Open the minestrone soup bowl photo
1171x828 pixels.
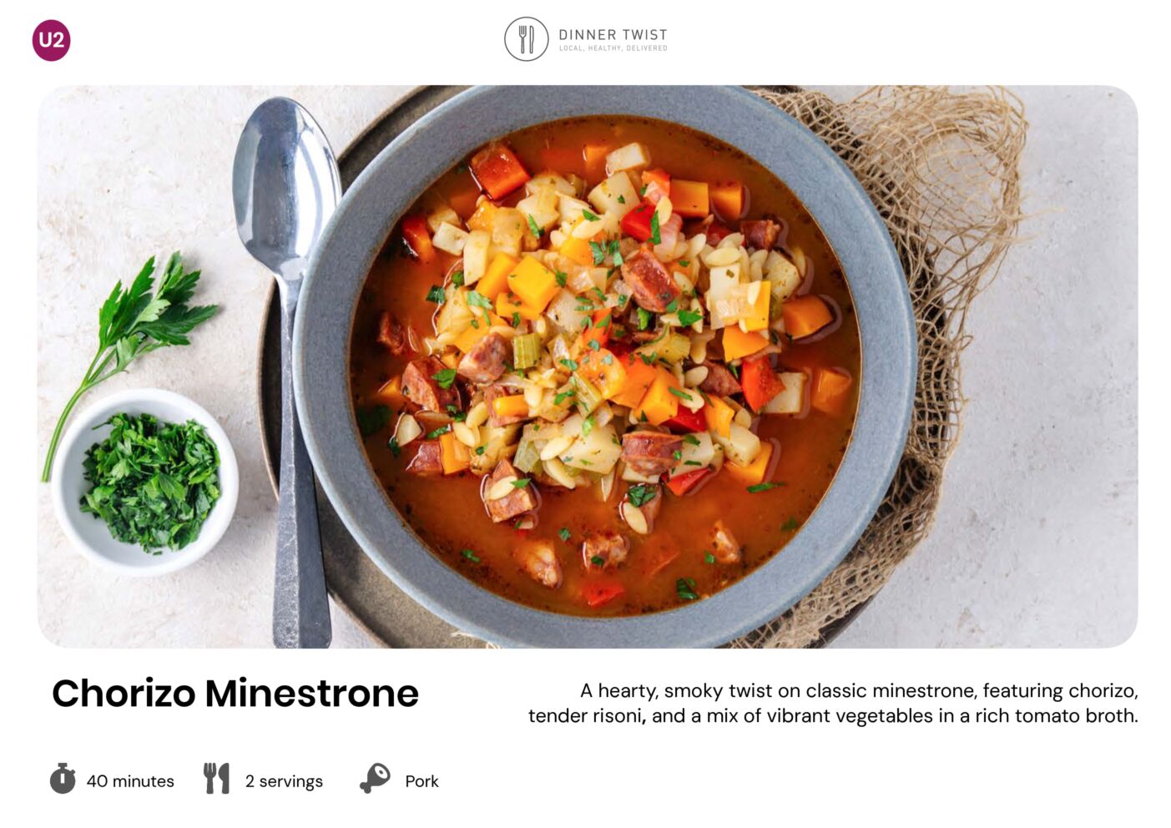[587, 366]
